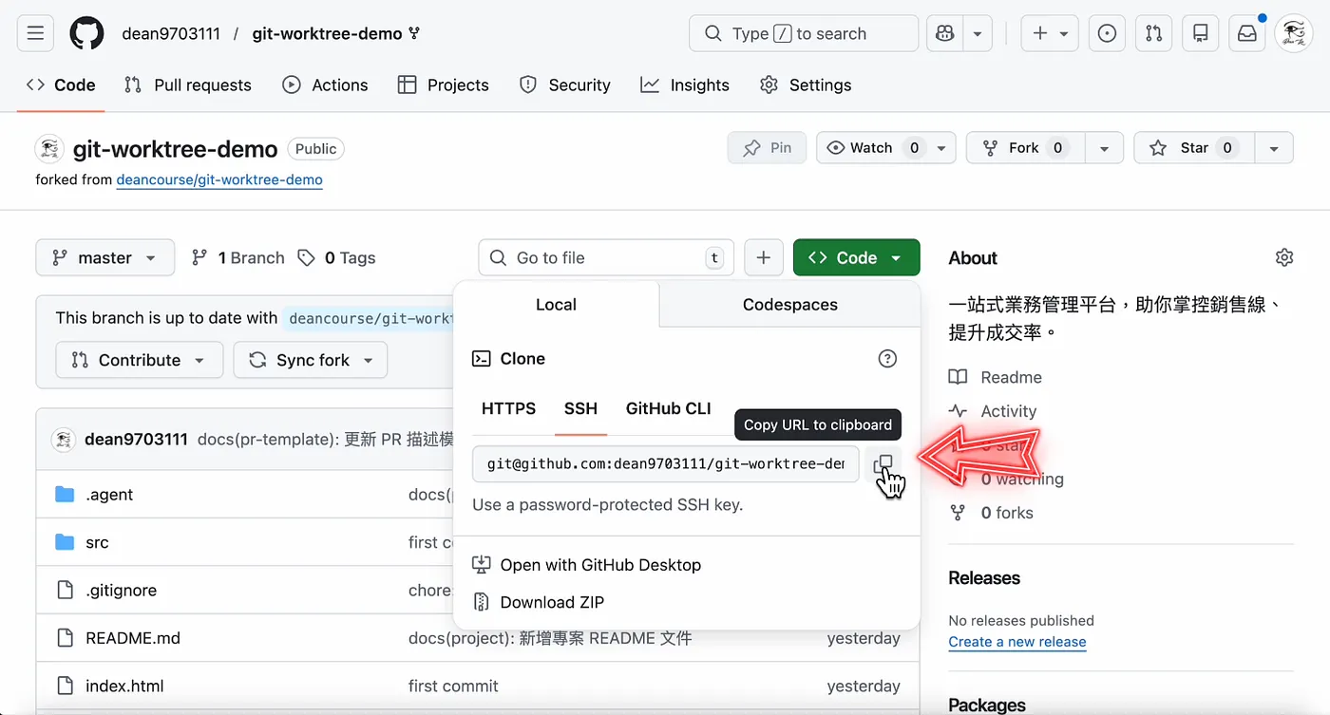Open the Copilot chat icon

945,33
